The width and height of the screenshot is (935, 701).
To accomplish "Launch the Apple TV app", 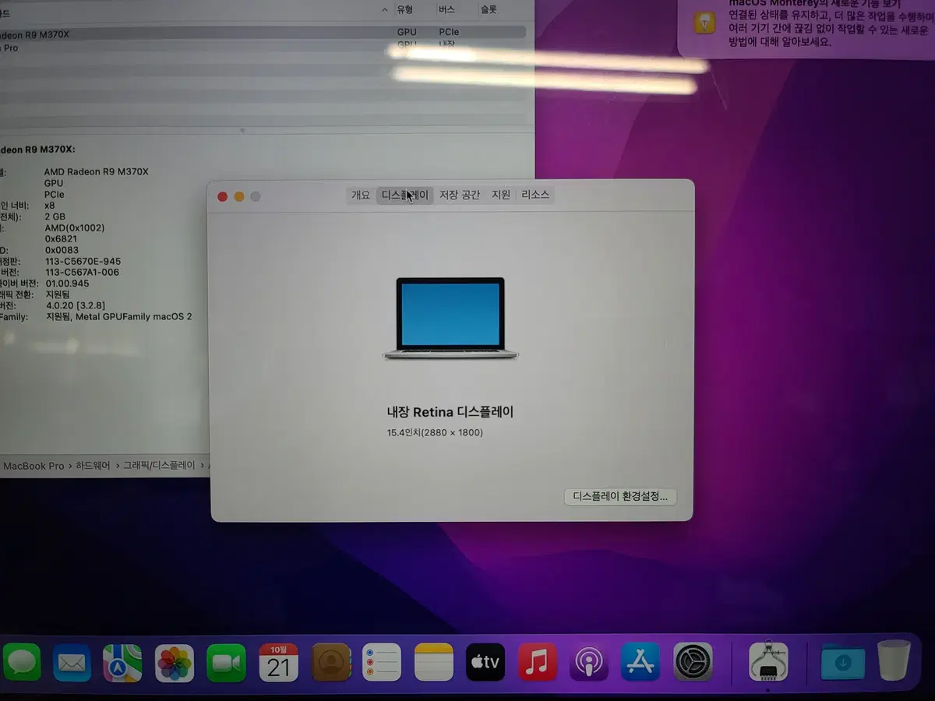I will [x=485, y=663].
